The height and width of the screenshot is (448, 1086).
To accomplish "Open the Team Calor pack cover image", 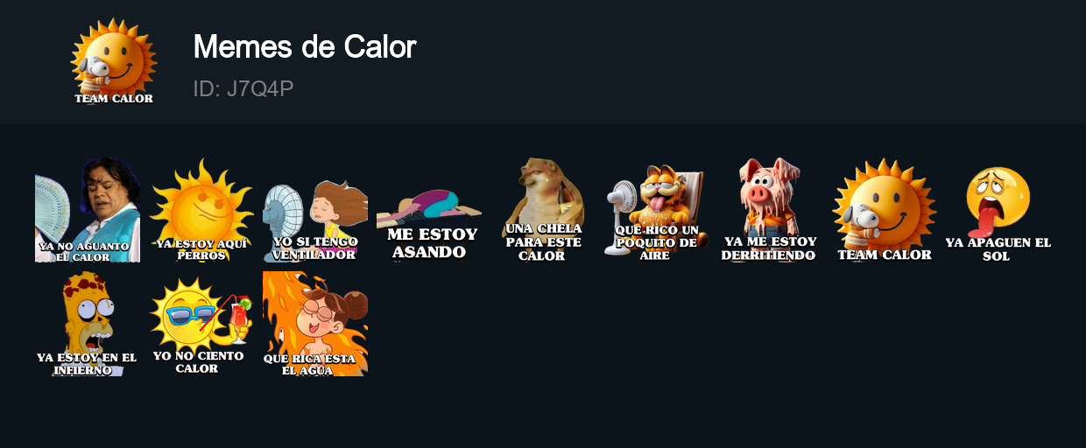I will click(x=114, y=61).
